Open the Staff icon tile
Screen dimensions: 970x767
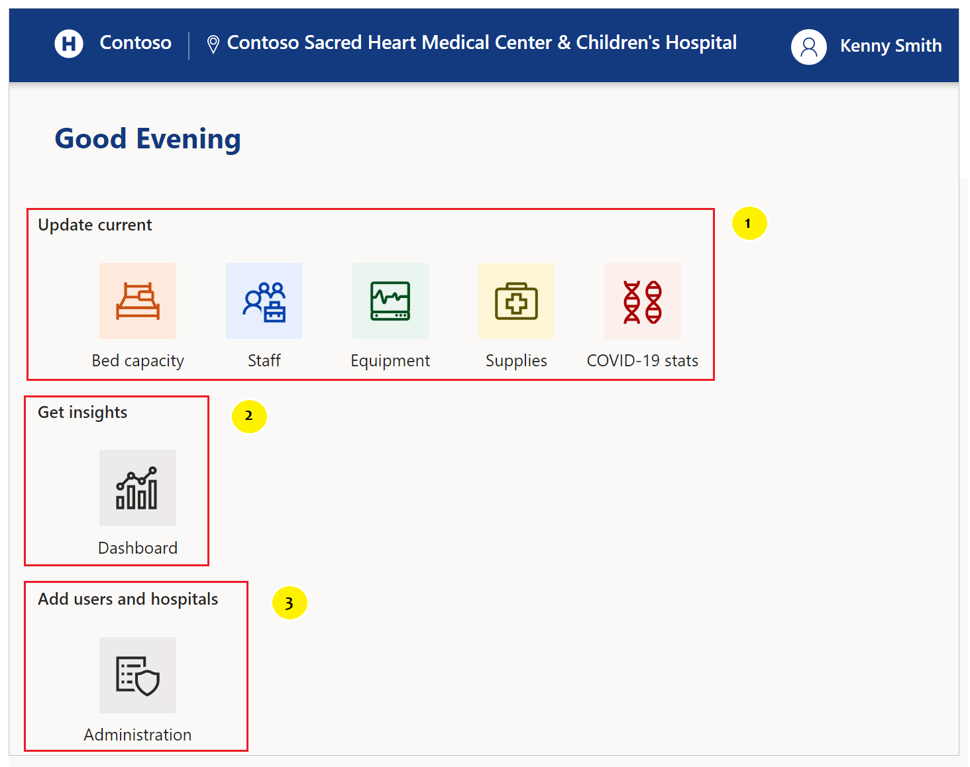(x=264, y=301)
